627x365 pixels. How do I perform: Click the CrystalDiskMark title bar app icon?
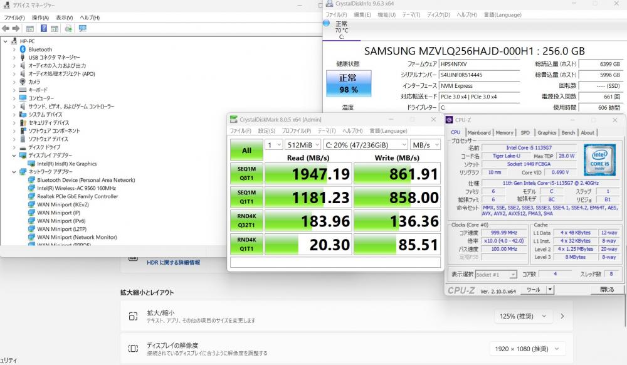233,119
